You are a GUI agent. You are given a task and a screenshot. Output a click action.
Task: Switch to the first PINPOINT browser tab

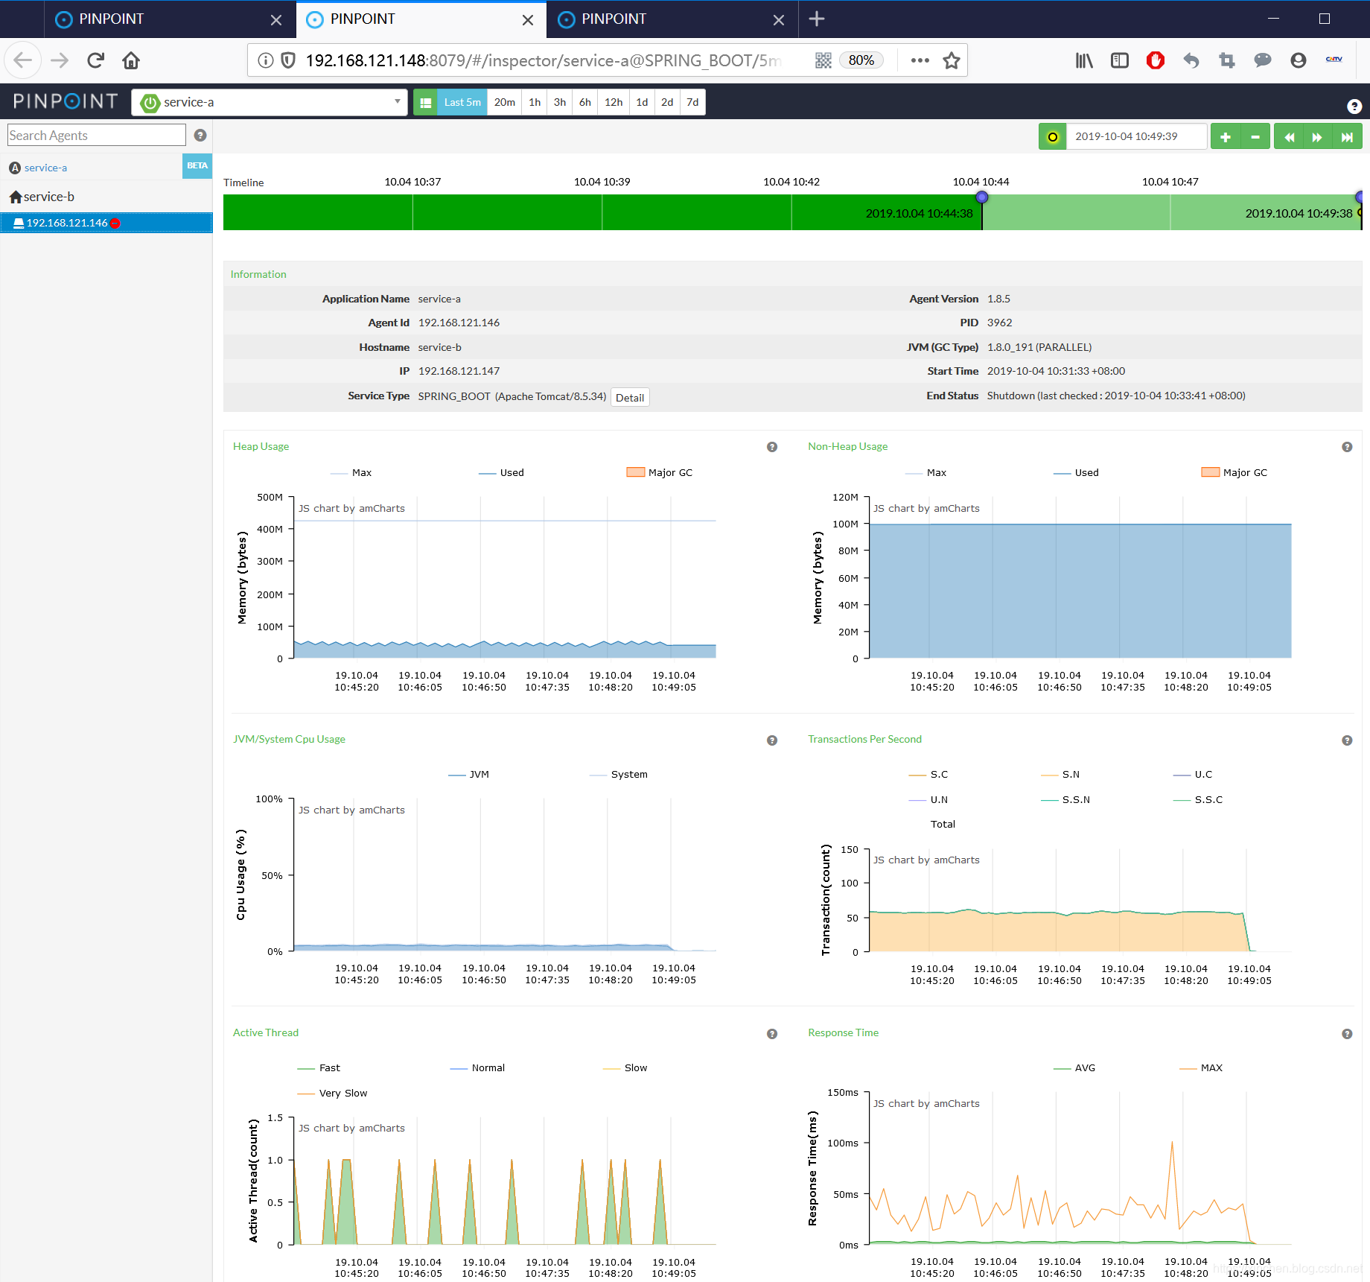[171, 19]
